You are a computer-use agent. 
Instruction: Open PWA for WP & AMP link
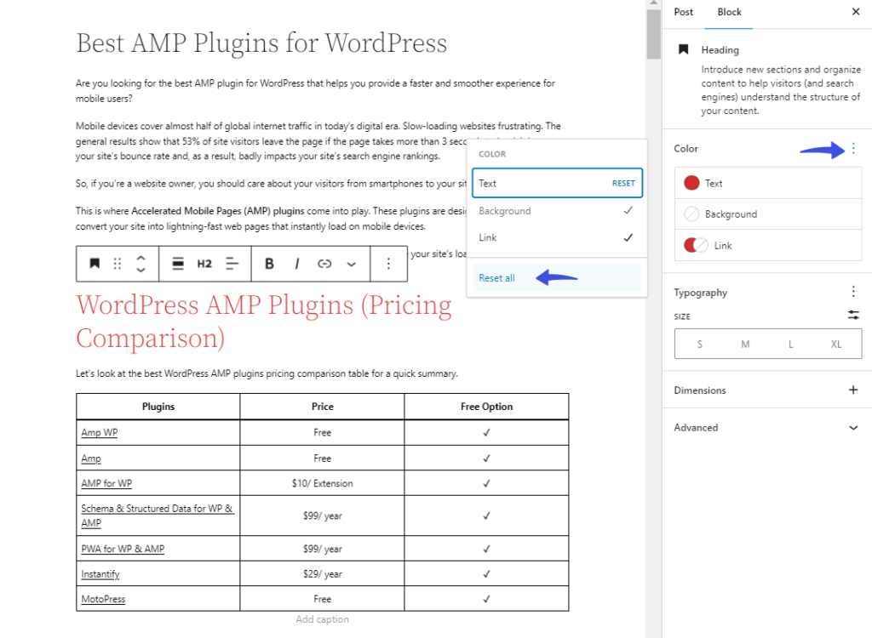coord(123,549)
